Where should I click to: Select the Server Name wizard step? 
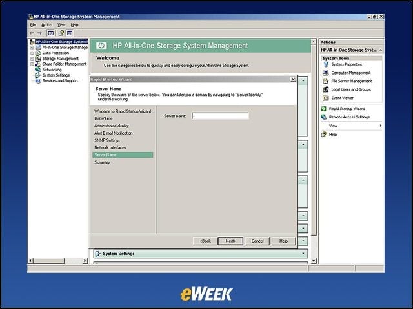pyautogui.click(x=123, y=155)
